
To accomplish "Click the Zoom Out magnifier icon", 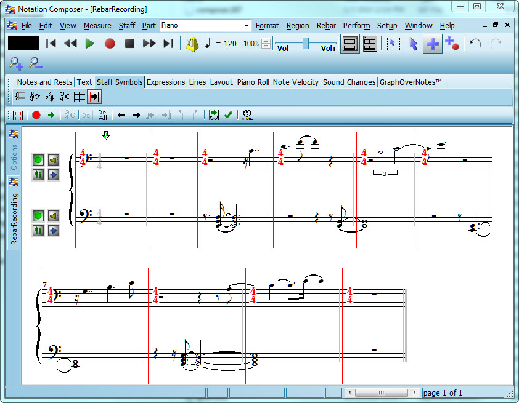I will point(35,63).
